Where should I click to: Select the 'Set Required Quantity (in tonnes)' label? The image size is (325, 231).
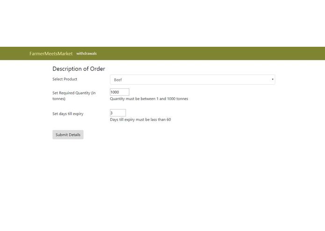[x=74, y=96]
